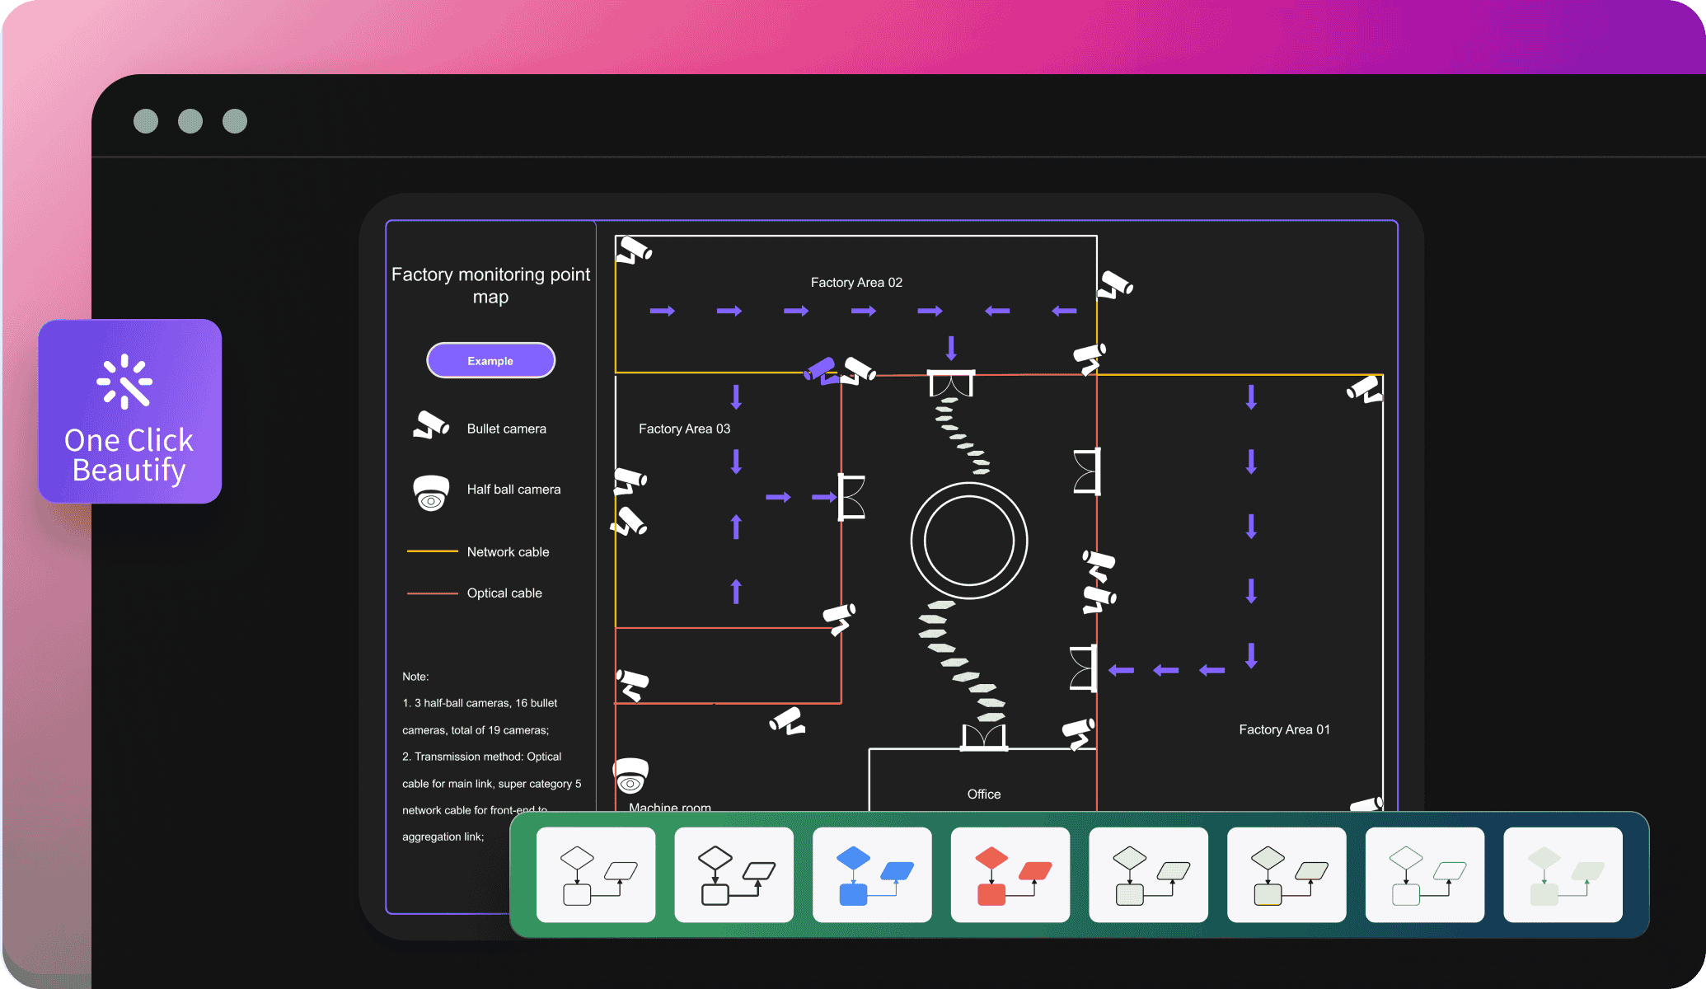Click the line 'cameras, total of 19 cameras;'

click(476, 730)
